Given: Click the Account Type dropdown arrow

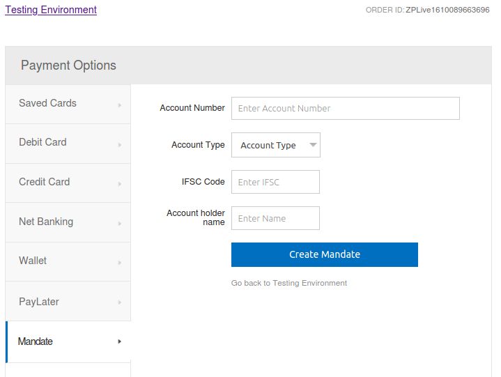Looking at the screenshot, I should click(x=313, y=145).
